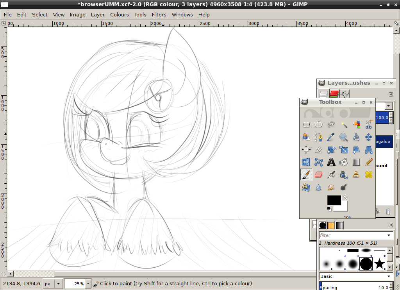Select the Smudge finger tool

point(331,187)
